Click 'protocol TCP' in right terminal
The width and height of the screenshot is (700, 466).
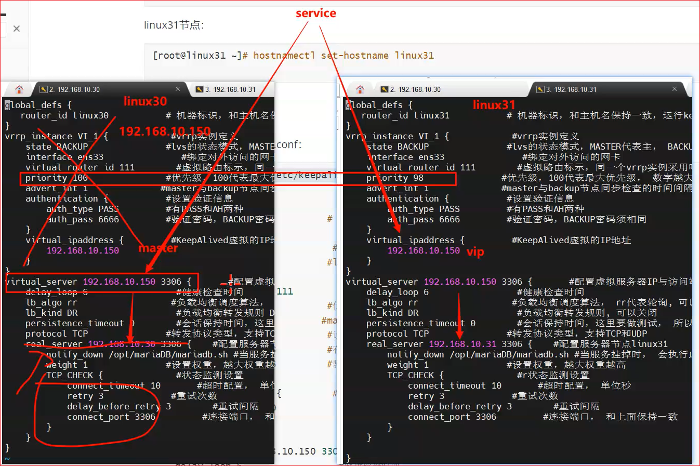[x=398, y=334]
